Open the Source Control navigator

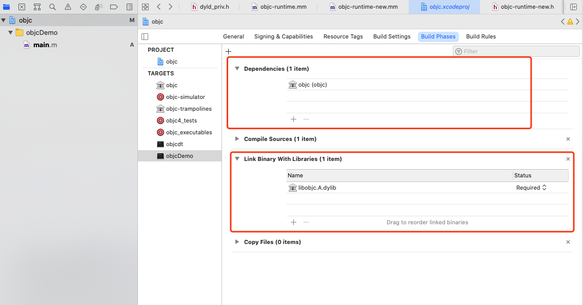coord(22,7)
